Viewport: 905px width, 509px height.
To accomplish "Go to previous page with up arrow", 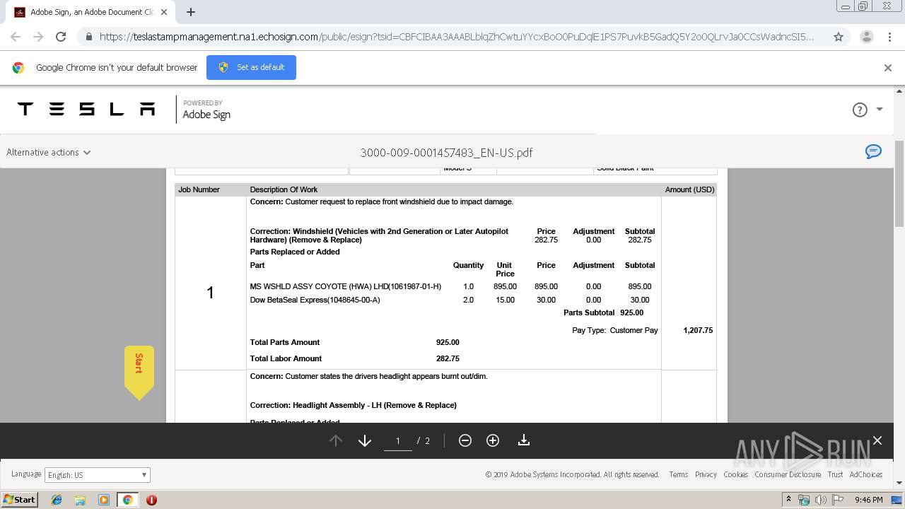I will [x=336, y=440].
